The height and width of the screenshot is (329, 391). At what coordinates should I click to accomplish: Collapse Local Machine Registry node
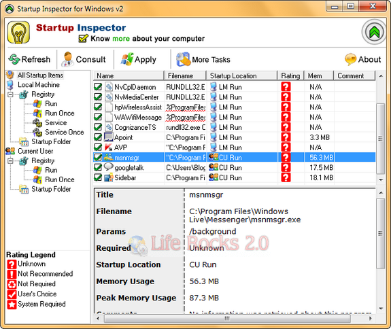point(10,94)
